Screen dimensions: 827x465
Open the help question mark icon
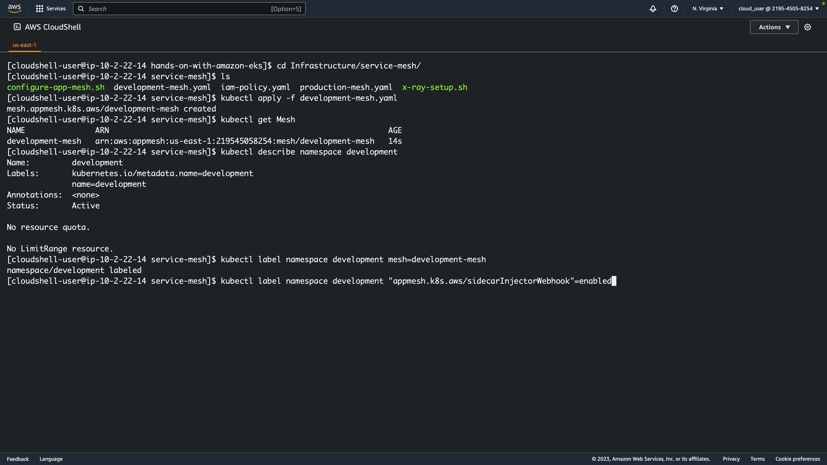675,9
